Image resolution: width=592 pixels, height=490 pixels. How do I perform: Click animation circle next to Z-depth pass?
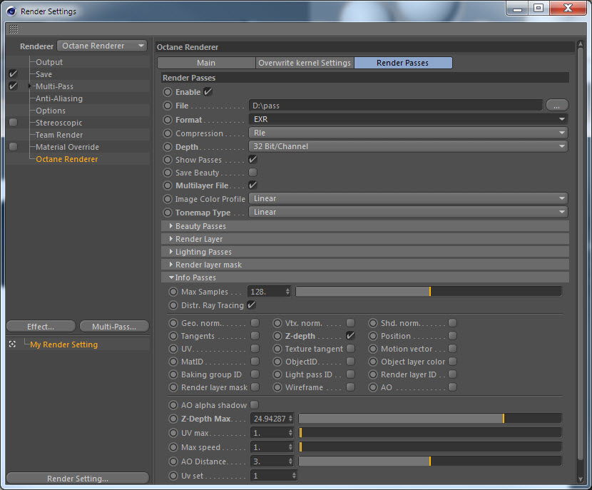pyautogui.click(x=277, y=336)
